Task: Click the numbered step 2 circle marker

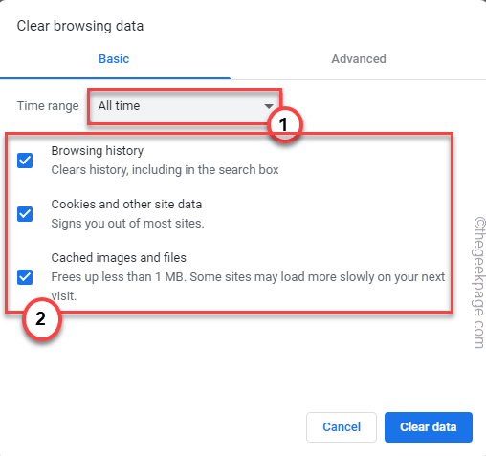Action: (x=41, y=318)
